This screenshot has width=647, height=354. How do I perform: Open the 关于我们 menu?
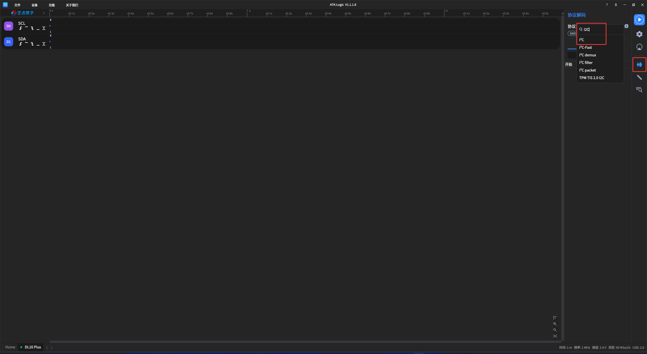(x=72, y=5)
